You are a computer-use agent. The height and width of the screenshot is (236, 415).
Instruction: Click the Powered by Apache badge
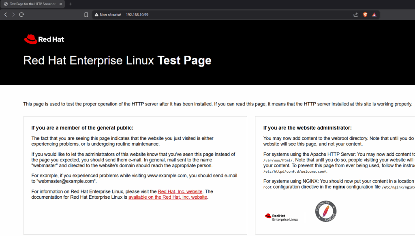coord(326,212)
